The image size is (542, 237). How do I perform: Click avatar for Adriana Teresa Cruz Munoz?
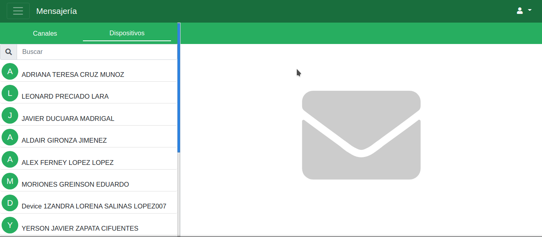10,71
